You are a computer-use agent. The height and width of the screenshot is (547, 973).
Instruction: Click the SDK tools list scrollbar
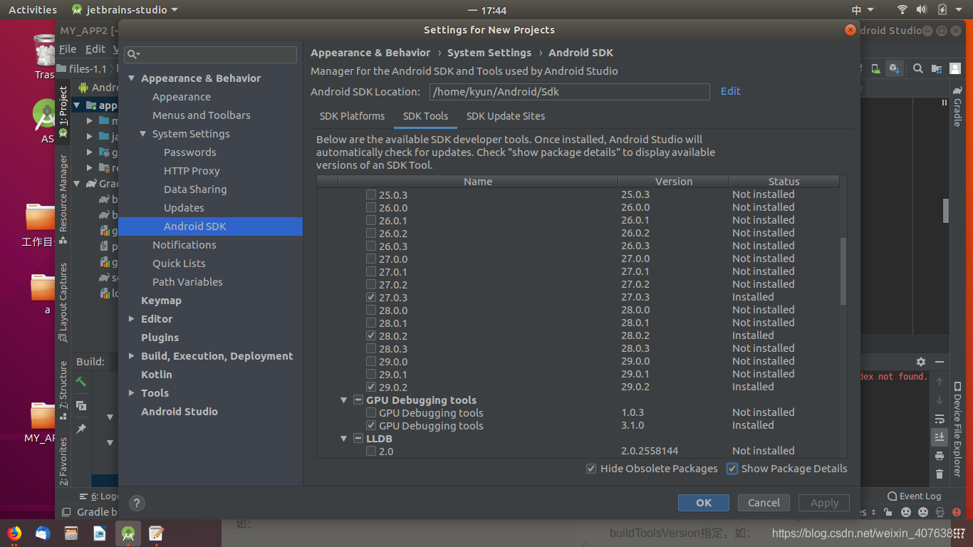tap(843, 271)
